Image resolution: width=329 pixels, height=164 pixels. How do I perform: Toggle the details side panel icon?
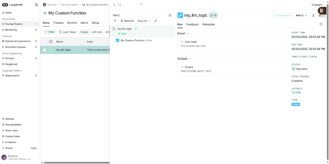321,24
